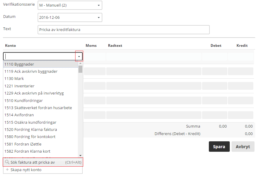Screen dimensions: 256x175
Task: Save the verification with Spara
Action: tap(219, 147)
